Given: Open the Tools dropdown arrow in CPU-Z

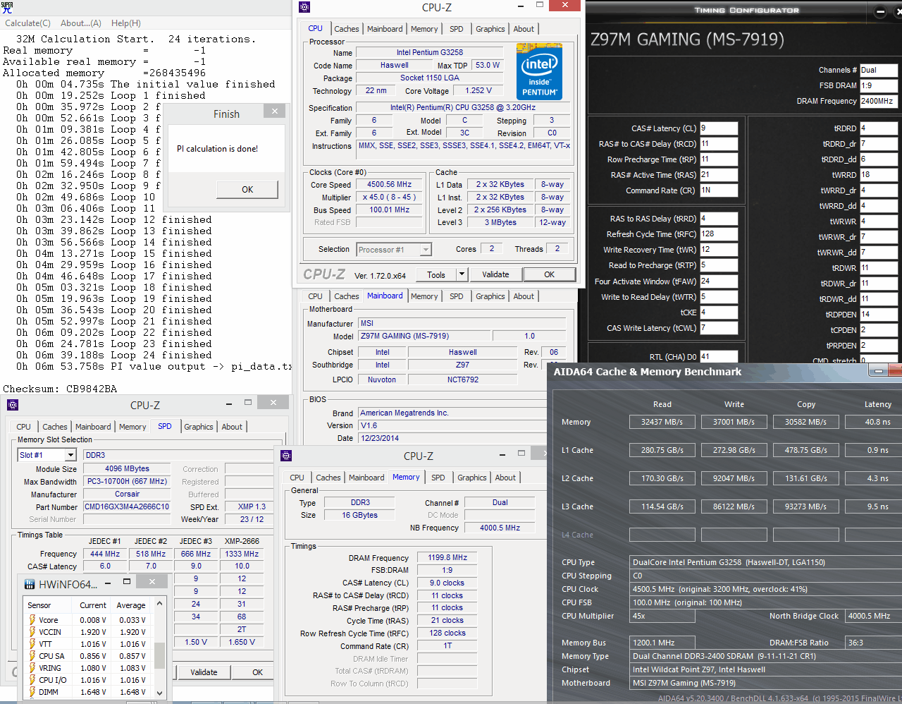Looking at the screenshot, I should [462, 274].
